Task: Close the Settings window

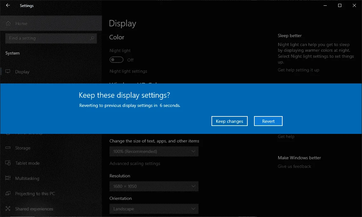Action: [354, 5]
